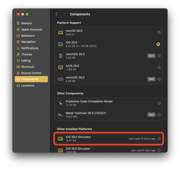This screenshot has height=169, width=180.
Task: Show info for iOS 18.5 Simulator
Action: (x=159, y=150)
